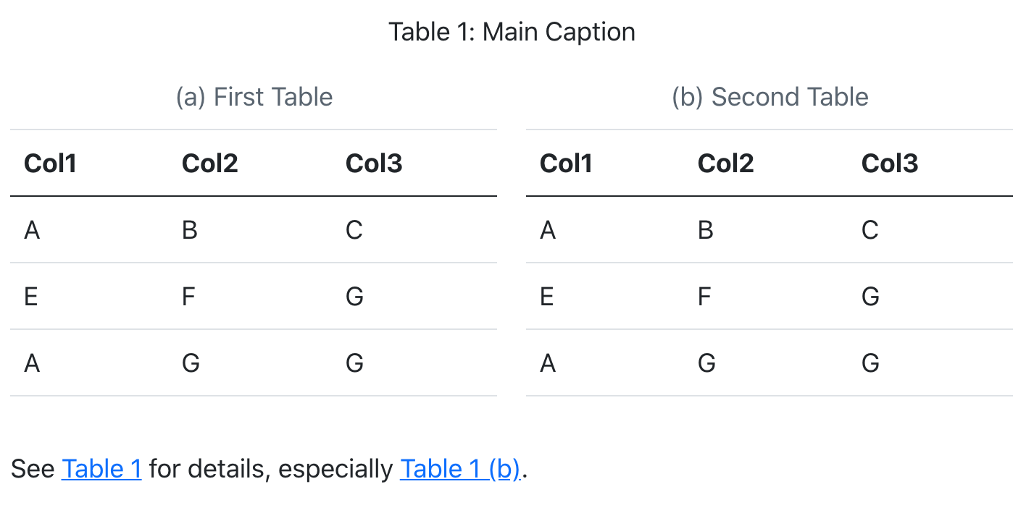The height and width of the screenshot is (505, 1026).
Task: Select cell E in the First Table
Action: click(x=31, y=297)
